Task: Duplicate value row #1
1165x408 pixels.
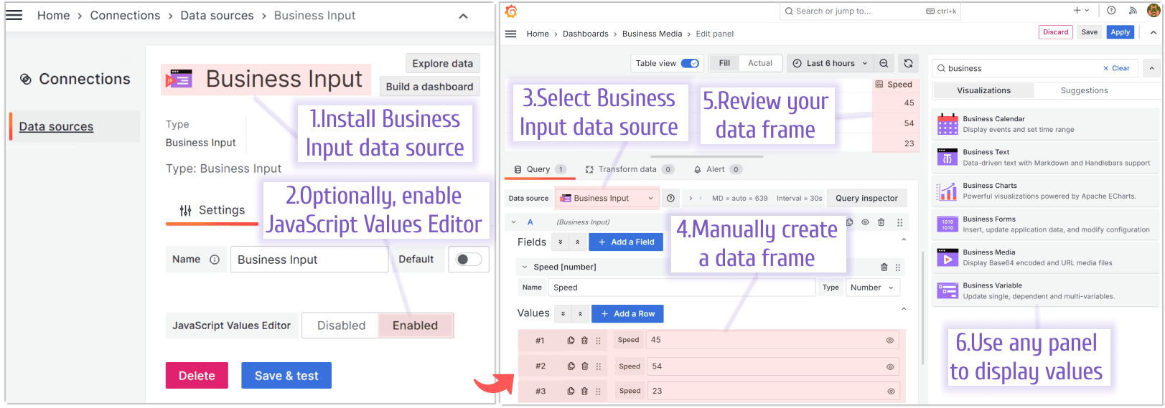Action: coord(571,341)
